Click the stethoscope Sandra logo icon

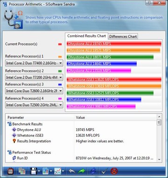coord(13,19)
